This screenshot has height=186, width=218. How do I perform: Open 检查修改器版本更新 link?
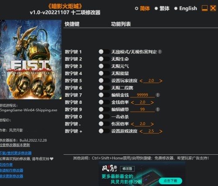pos(15,145)
